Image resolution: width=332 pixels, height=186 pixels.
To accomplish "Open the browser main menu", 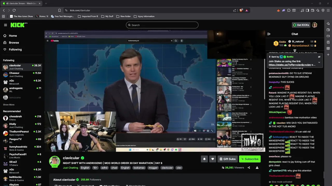I will pyautogui.click(x=328, y=10).
